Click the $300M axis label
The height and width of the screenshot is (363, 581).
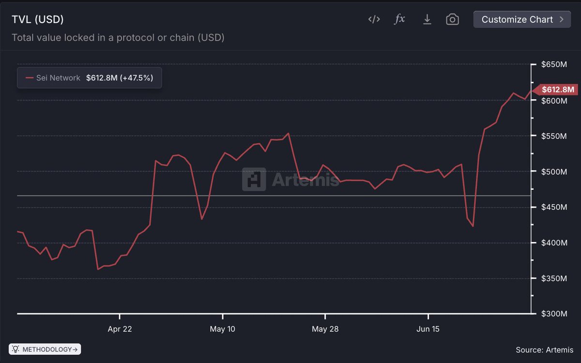(x=554, y=314)
